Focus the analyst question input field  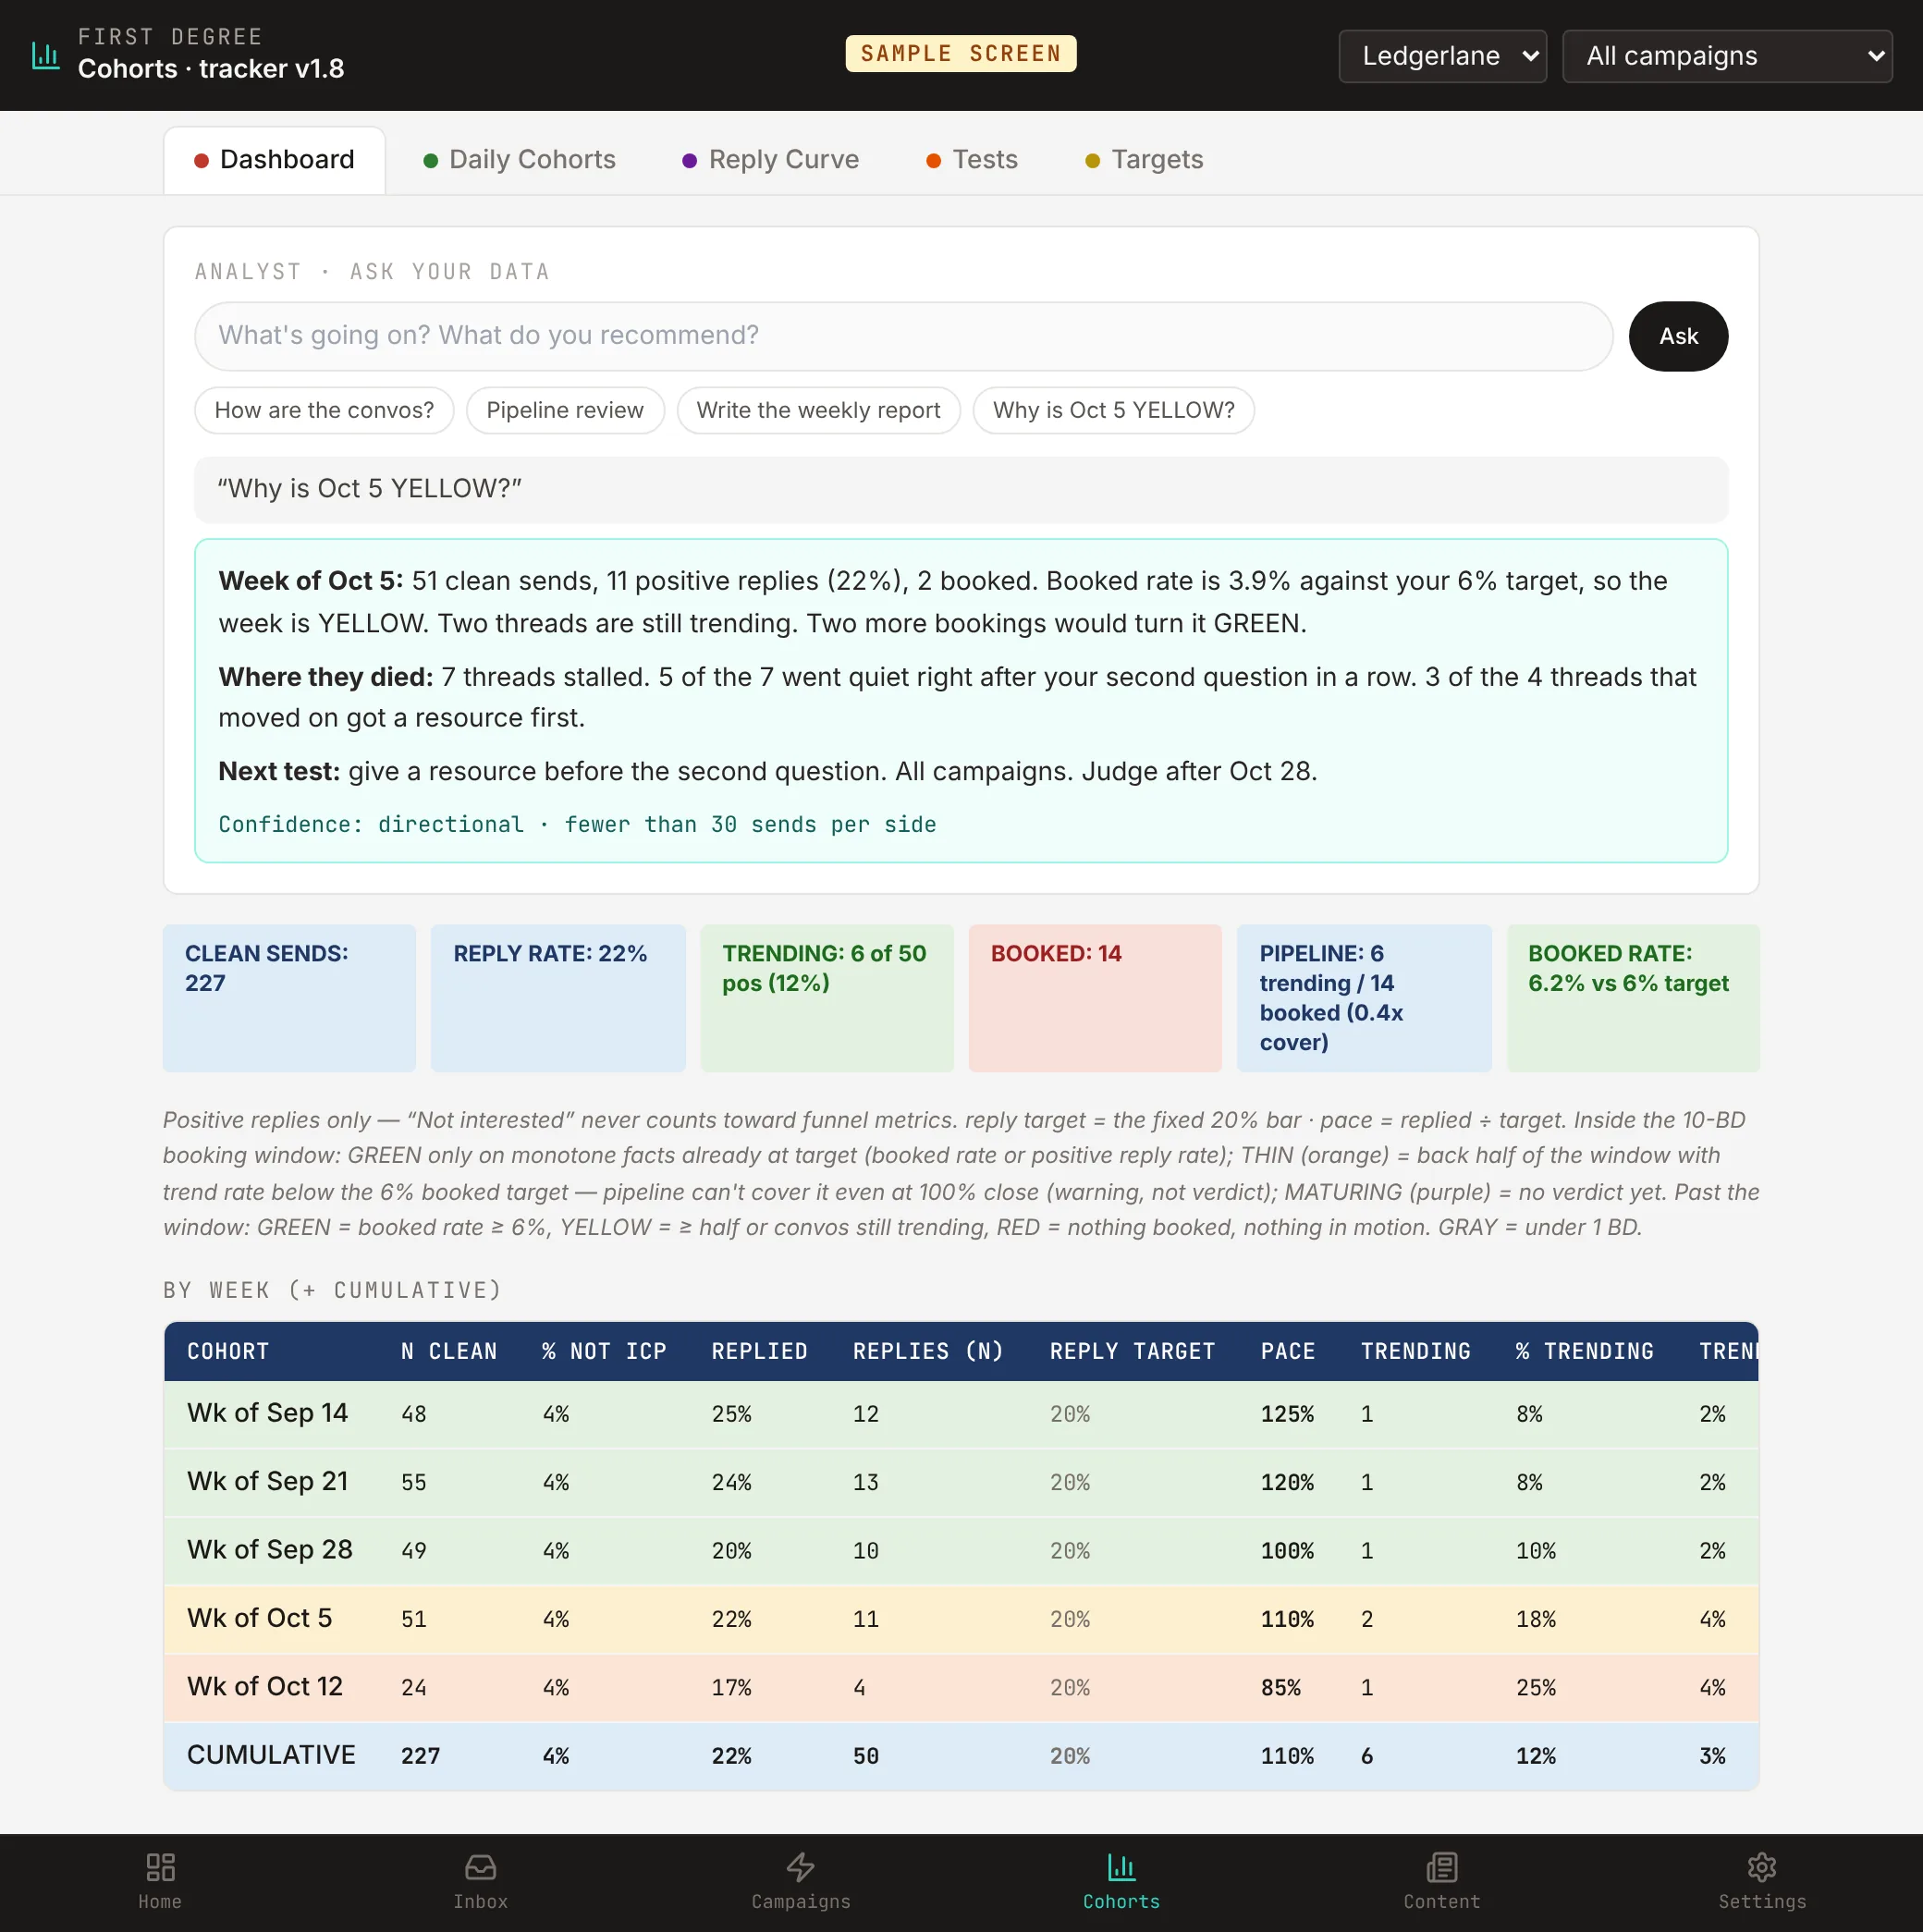pos(903,336)
